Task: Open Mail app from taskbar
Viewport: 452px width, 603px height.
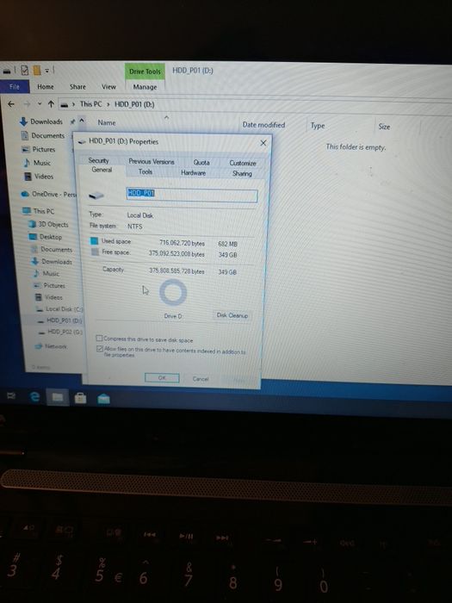Action: 104,399
